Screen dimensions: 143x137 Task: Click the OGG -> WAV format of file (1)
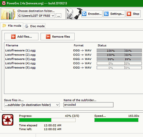coord(82,50)
